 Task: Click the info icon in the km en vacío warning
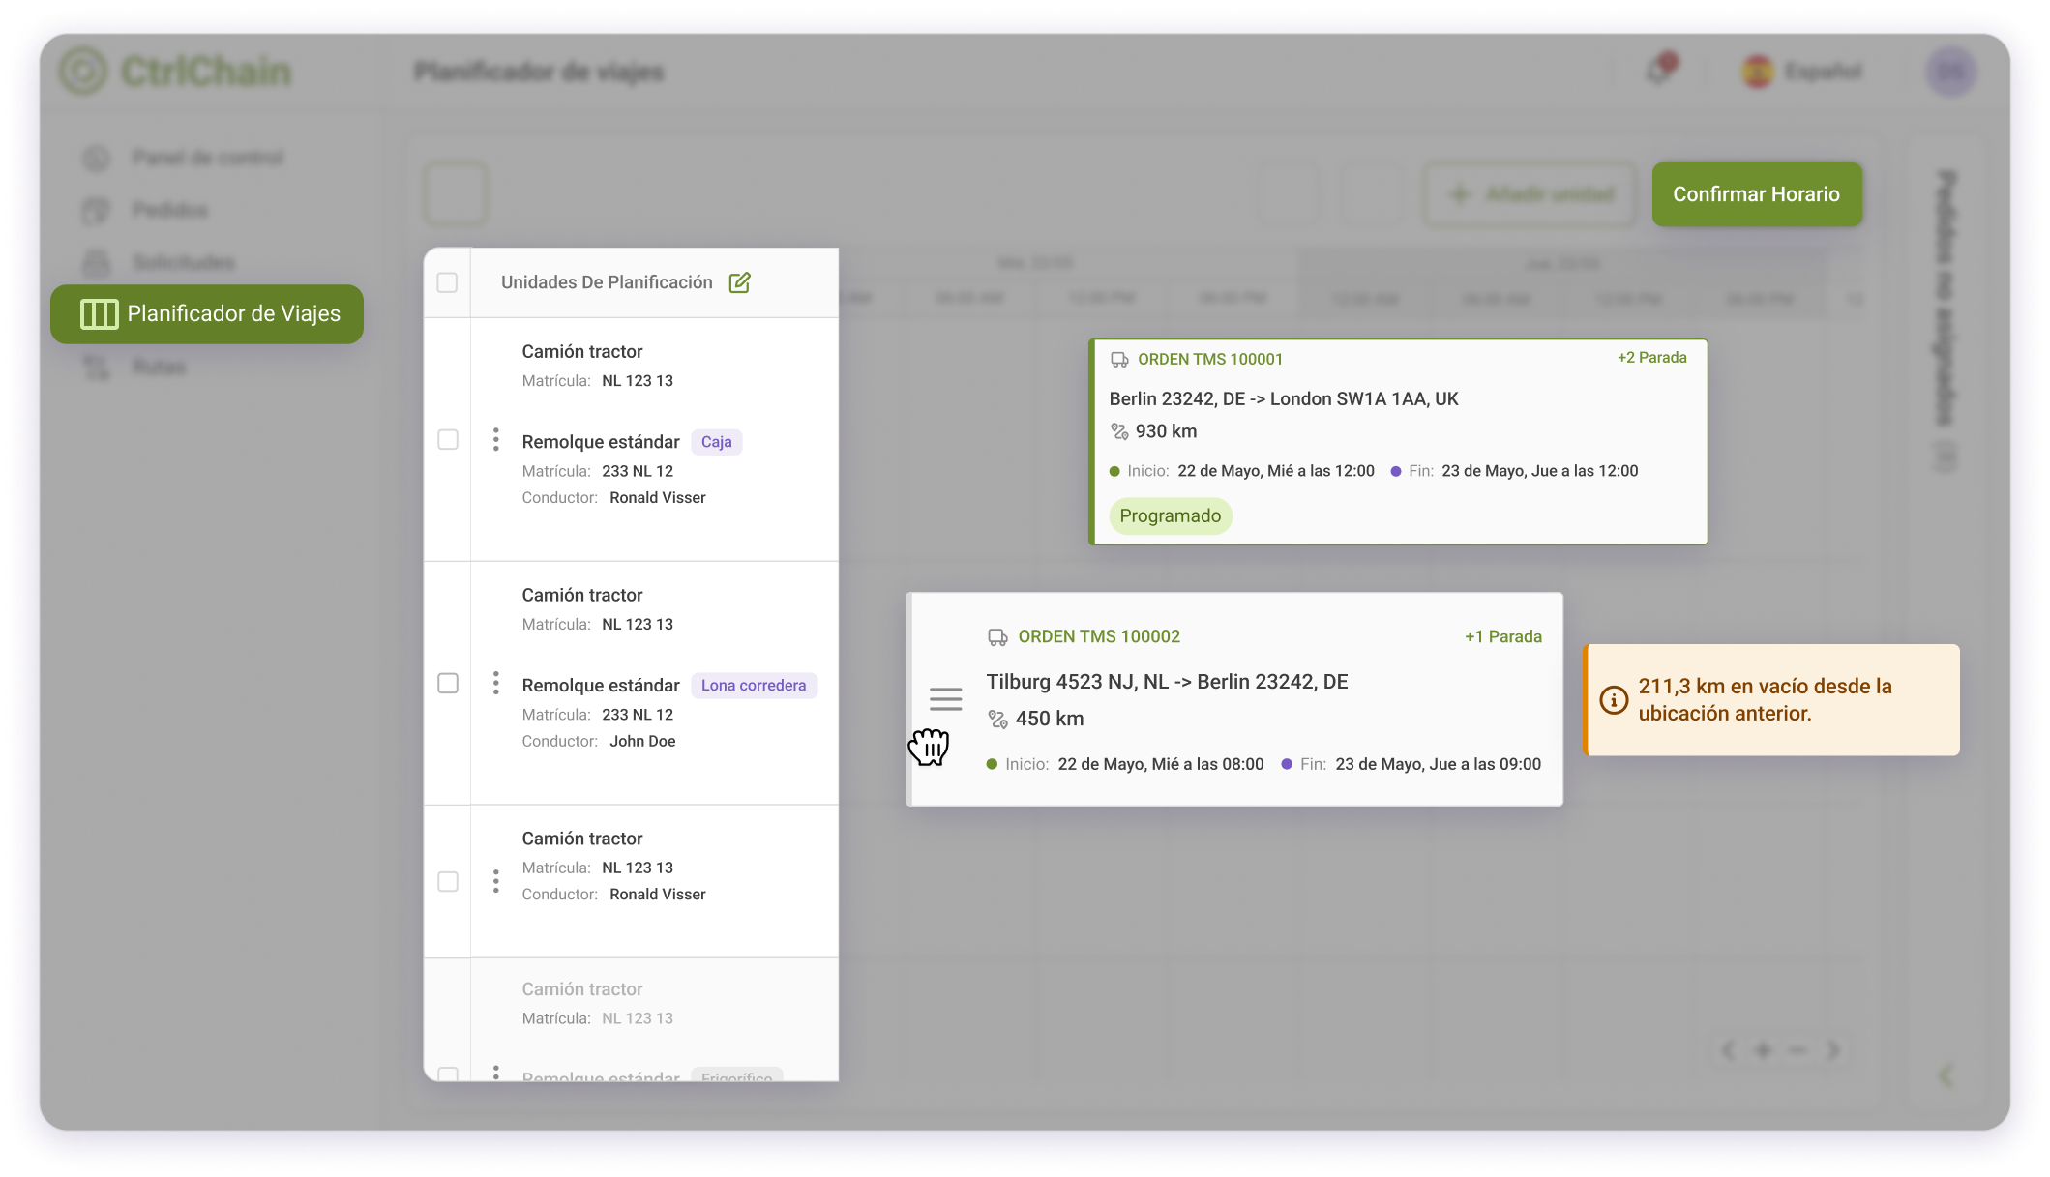(x=1614, y=699)
